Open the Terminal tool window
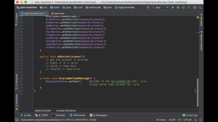This screenshot has height=122, width=218. pyautogui.click(x=58, y=115)
